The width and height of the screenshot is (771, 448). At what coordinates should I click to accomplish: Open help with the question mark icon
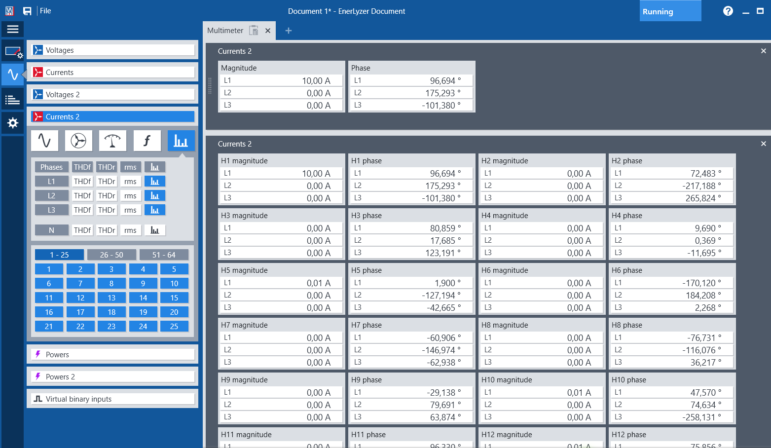tap(728, 11)
